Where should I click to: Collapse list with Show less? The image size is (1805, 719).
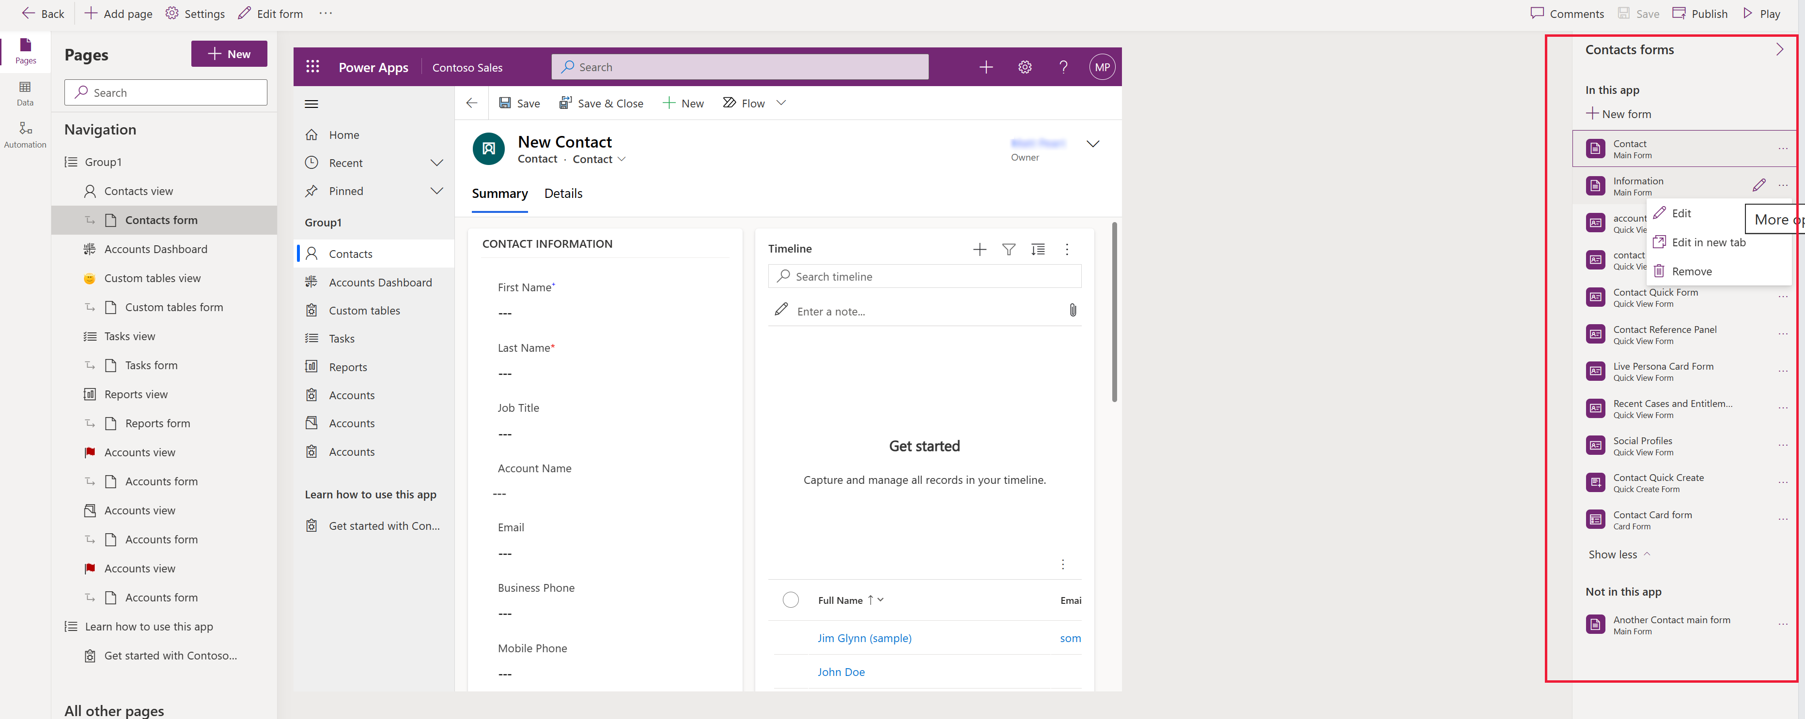(x=1618, y=554)
